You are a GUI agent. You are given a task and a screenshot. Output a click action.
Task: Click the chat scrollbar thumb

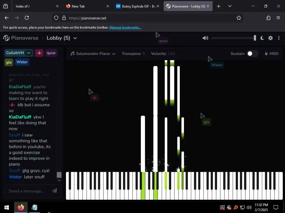[59, 175]
